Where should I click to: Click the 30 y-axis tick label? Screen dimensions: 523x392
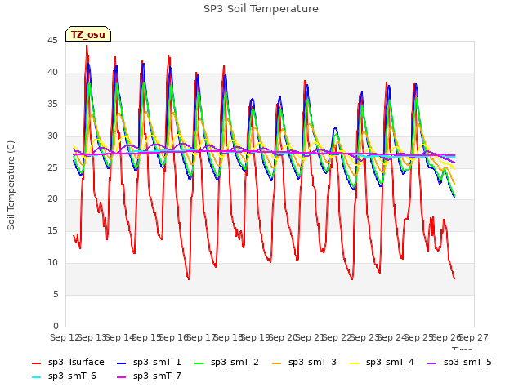pyautogui.click(x=52, y=136)
